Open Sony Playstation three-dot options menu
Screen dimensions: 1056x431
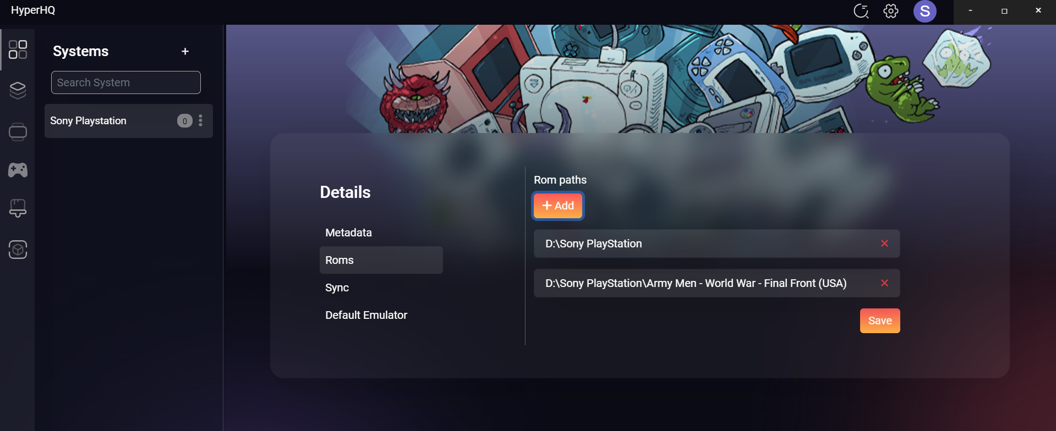pos(200,120)
